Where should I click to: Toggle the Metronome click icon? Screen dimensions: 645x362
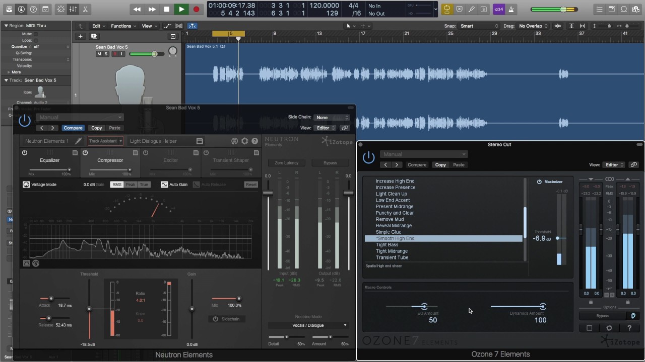coord(510,9)
